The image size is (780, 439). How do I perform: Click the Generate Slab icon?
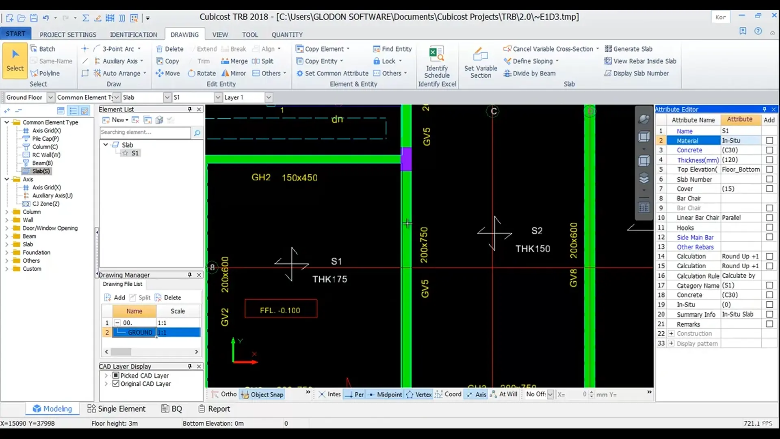click(x=608, y=49)
